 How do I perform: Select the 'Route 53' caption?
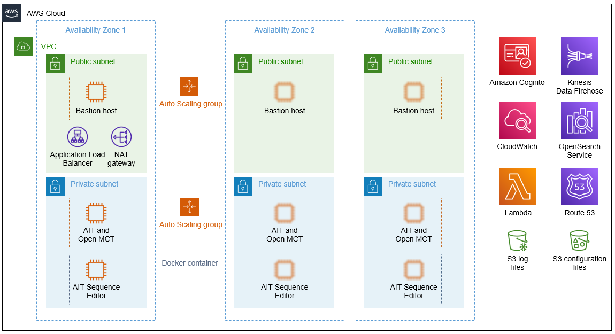(x=579, y=213)
